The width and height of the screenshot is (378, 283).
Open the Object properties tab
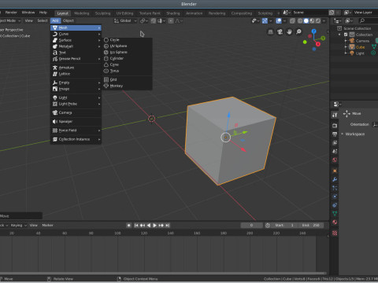[x=335, y=171]
